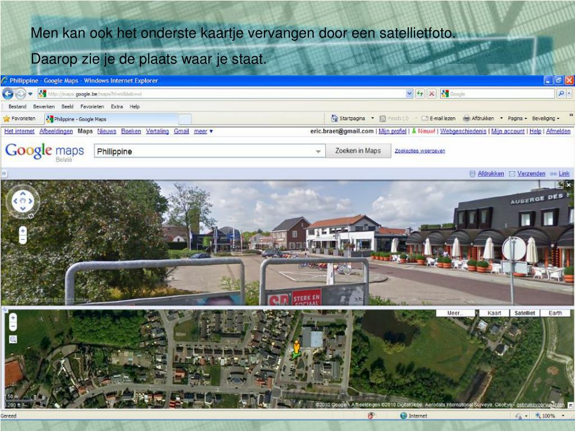Zoom out on the satellite map

click(13, 326)
